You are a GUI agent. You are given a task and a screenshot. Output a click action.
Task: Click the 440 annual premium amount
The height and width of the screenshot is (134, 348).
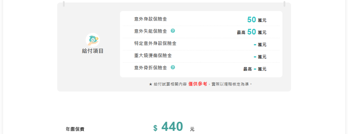pyautogui.click(x=172, y=127)
